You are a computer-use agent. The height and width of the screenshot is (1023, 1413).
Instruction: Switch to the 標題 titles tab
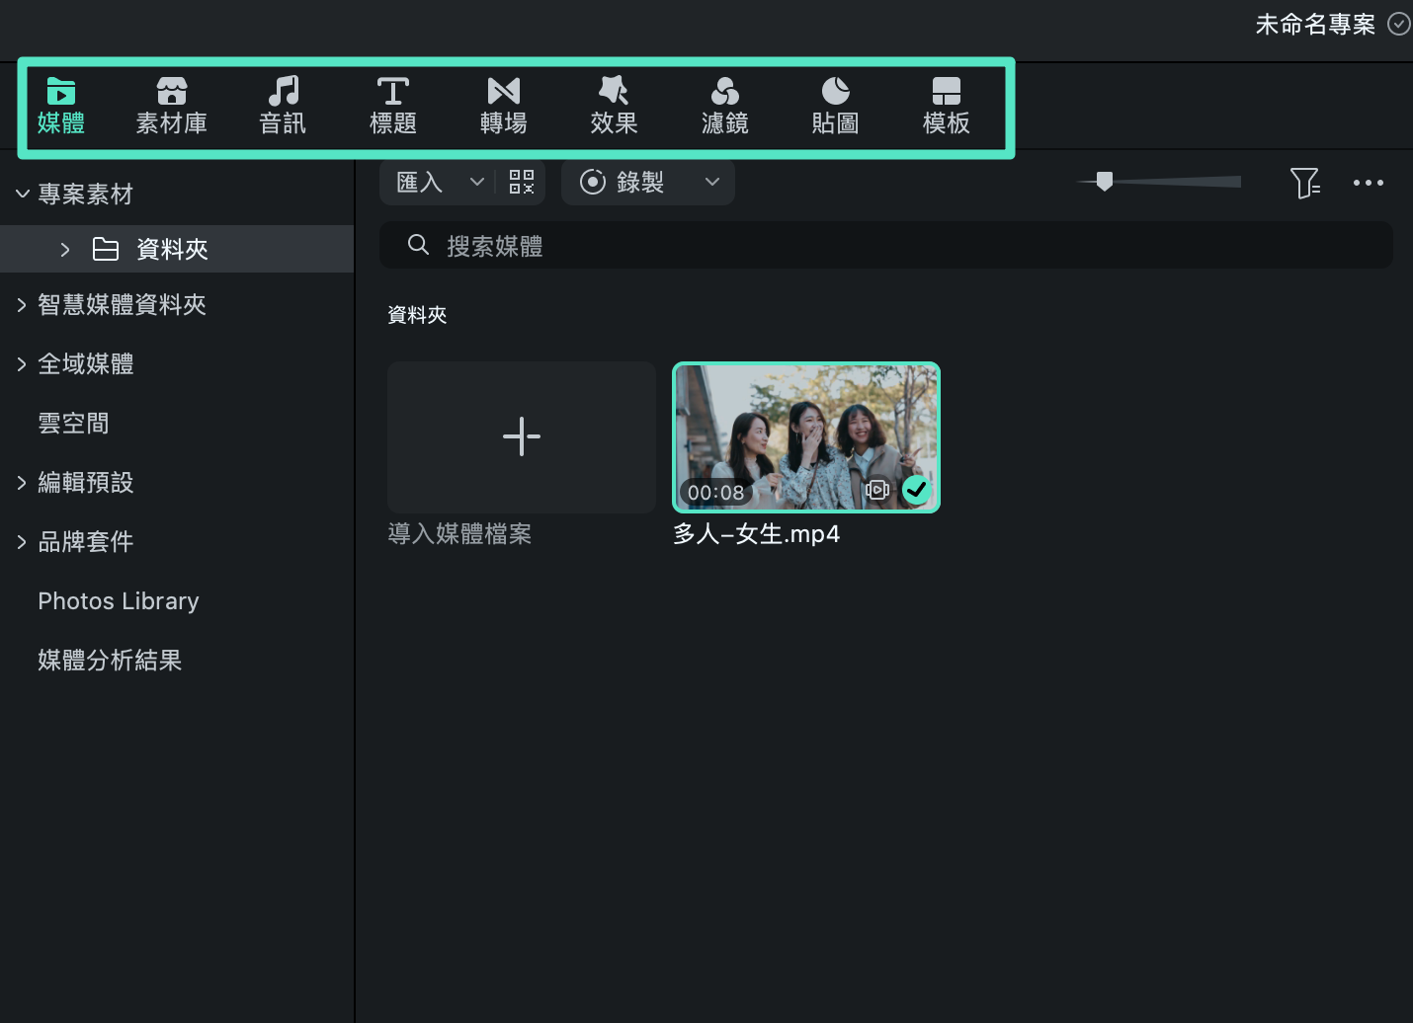click(x=393, y=107)
